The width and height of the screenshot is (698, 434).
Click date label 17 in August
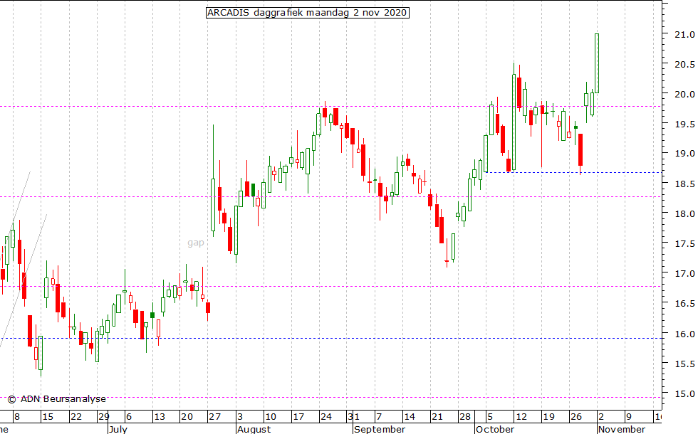[298, 417]
